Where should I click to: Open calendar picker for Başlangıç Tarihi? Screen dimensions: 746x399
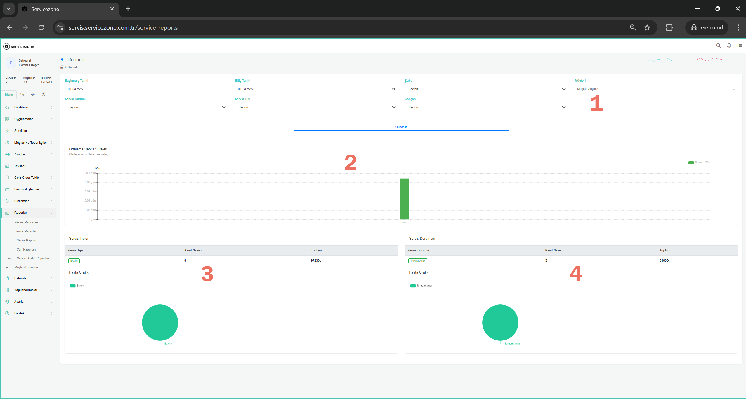pos(223,89)
